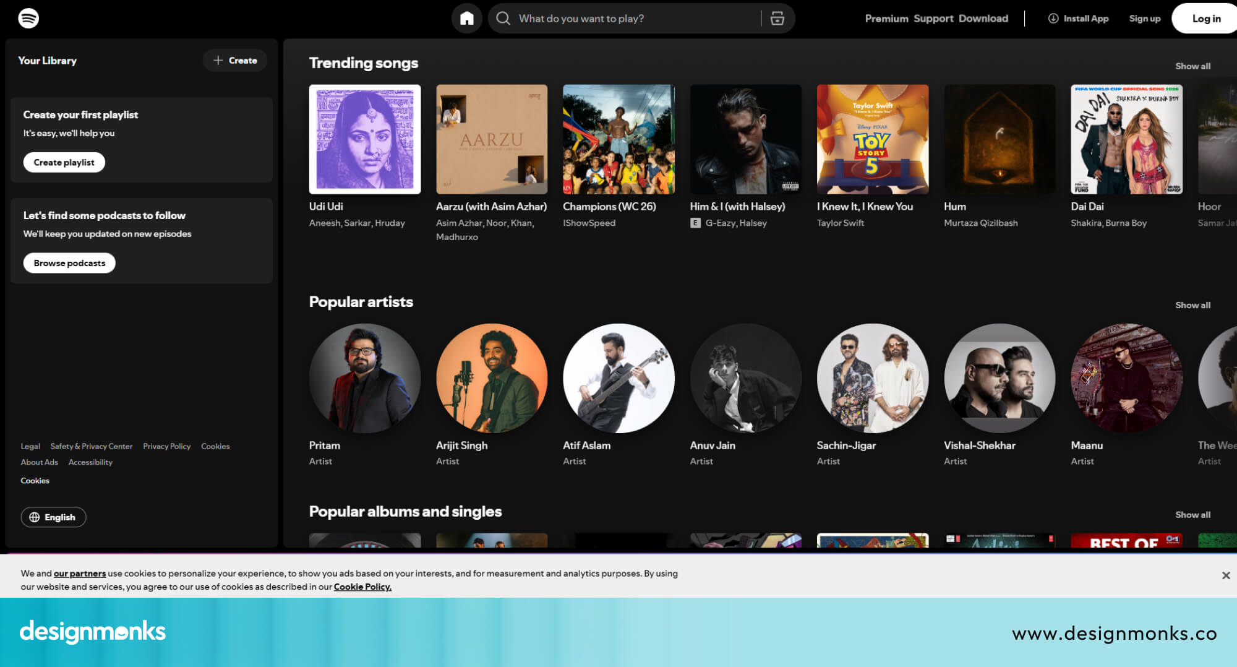Click globe icon on language button

(x=35, y=517)
